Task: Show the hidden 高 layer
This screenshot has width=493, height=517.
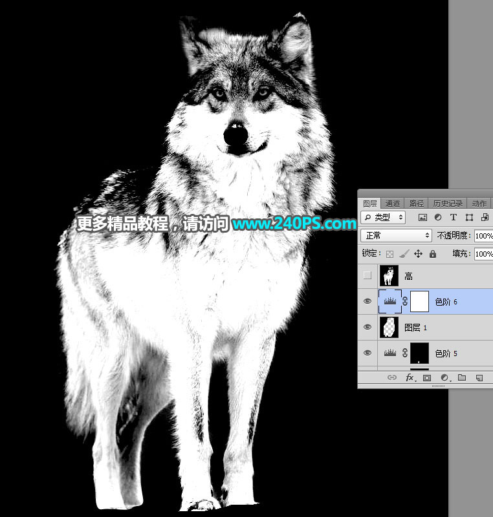Action: [367, 276]
